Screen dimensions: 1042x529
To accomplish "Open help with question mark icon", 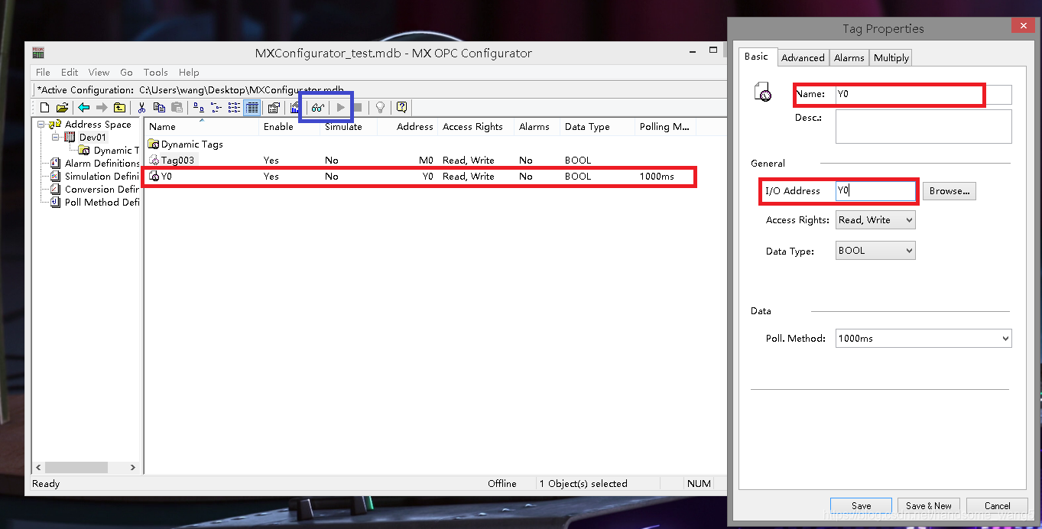I will (x=401, y=108).
